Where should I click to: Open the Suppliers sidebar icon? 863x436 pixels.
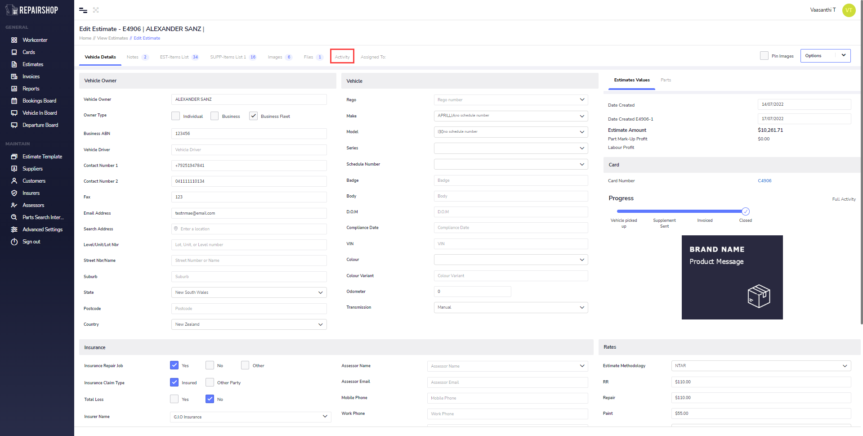pos(14,169)
